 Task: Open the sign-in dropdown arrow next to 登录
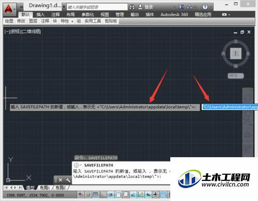(174, 7)
